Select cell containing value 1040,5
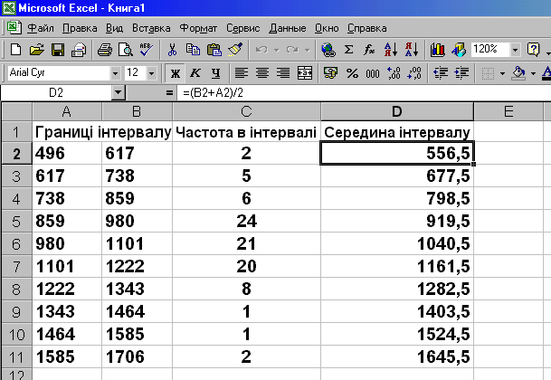The width and height of the screenshot is (551, 380). 398,242
